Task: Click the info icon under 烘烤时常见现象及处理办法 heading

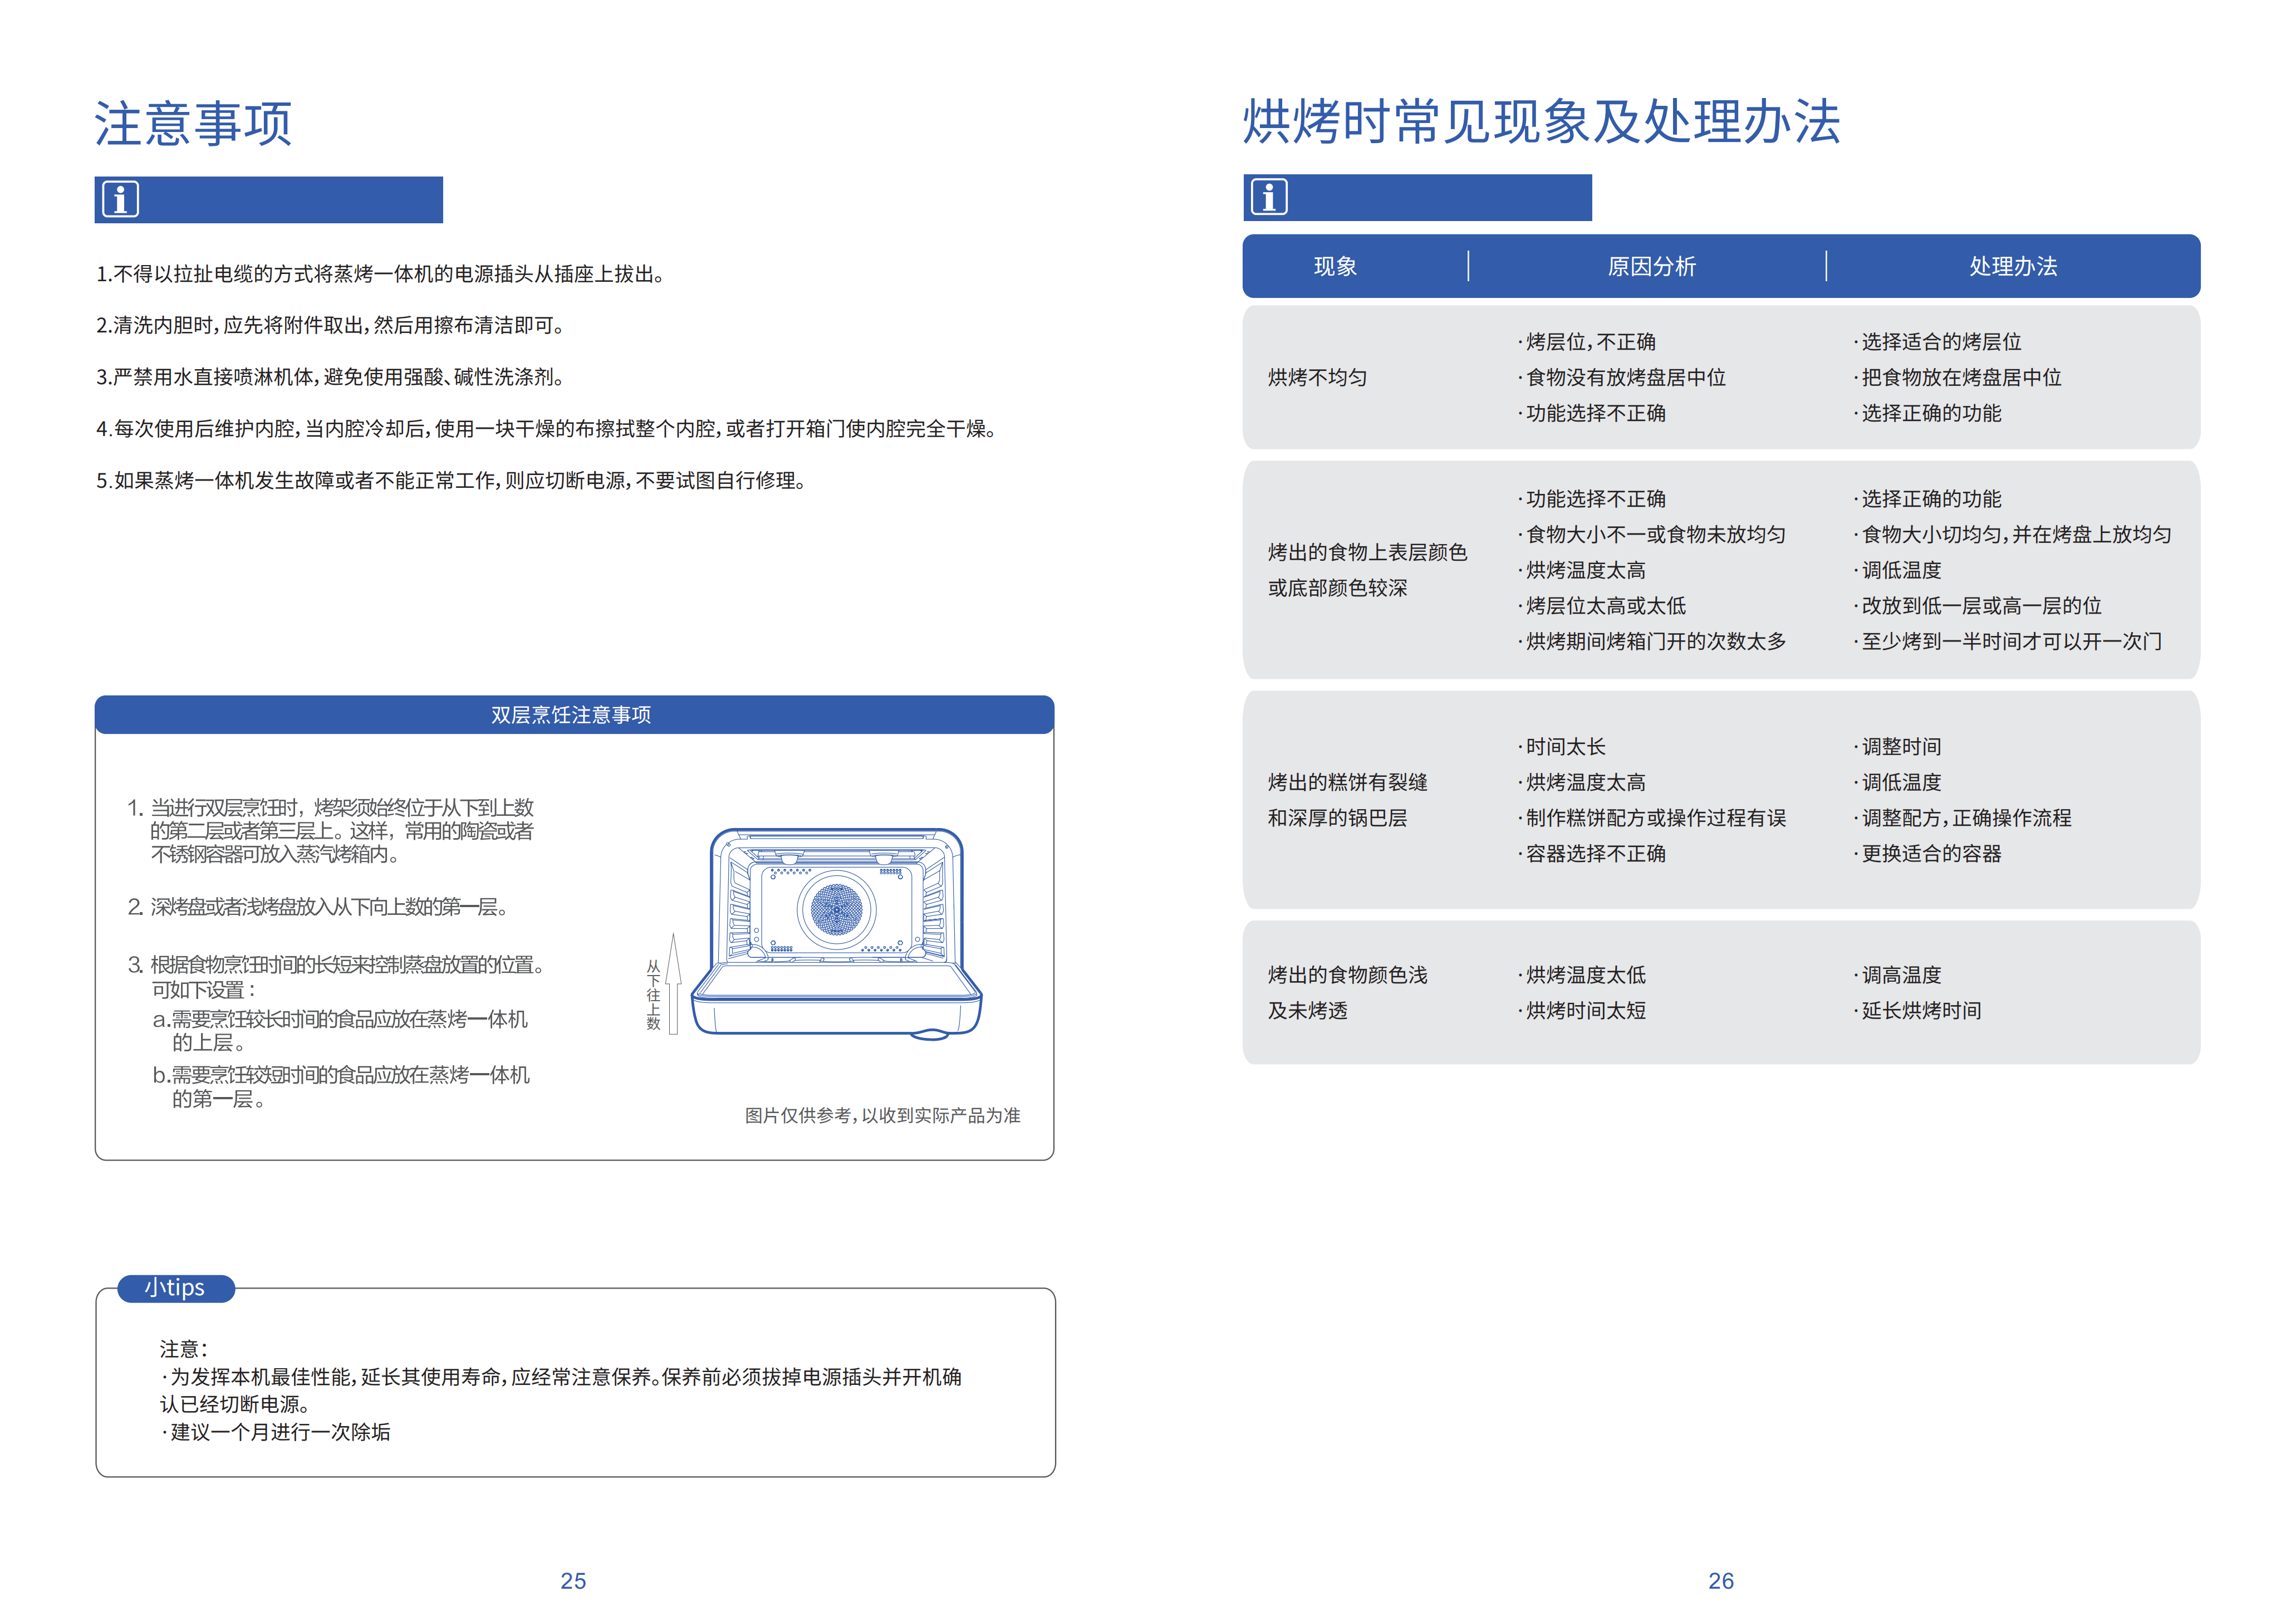Action: click(1268, 197)
